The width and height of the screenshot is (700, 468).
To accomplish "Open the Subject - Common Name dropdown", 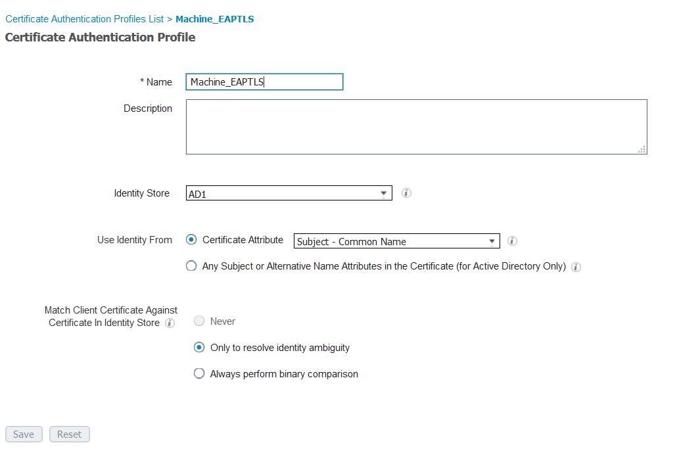I will tap(396, 241).
